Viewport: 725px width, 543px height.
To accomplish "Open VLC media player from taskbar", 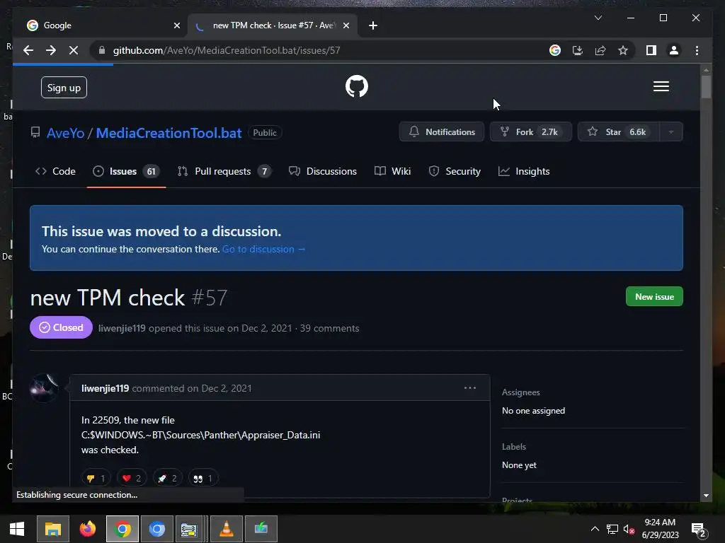I will (226, 529).
